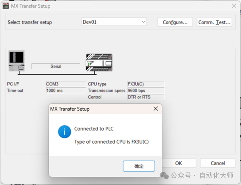Click the Cancel button

tap(218, 163)
